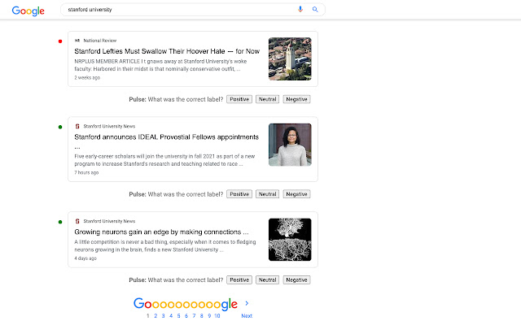
Task: Click the magnifying glass search icon
Action: point(315,10)
